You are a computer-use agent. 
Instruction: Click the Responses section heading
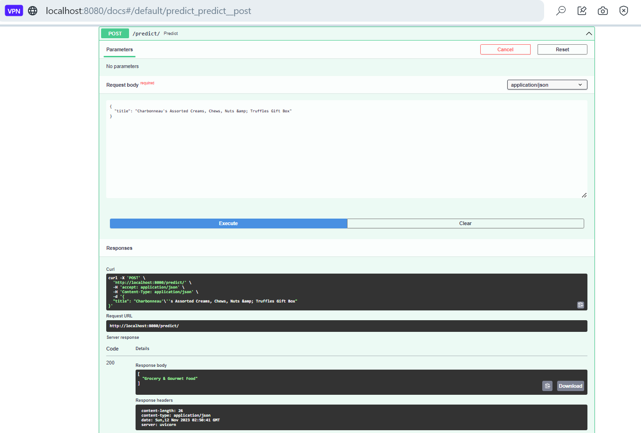tap(119, 248)
